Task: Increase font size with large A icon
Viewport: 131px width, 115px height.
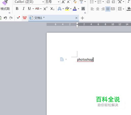Action: [63, 2]
